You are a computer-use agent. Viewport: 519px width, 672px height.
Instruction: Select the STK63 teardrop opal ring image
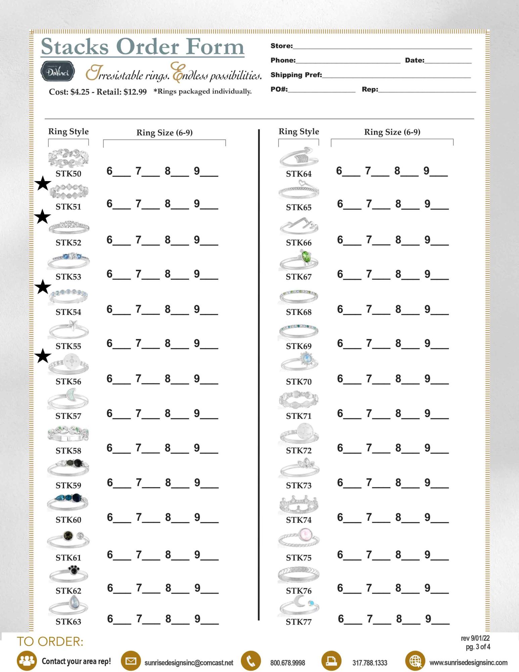coord(68,605)
